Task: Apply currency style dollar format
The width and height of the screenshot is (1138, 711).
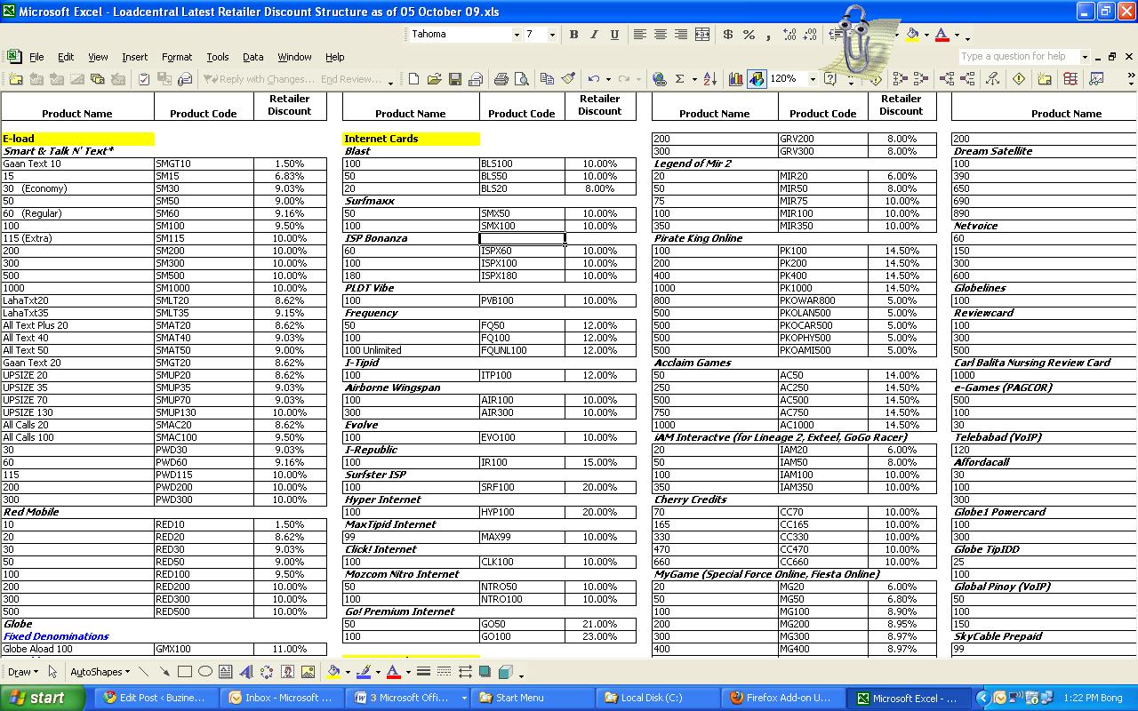Action: 728,35
